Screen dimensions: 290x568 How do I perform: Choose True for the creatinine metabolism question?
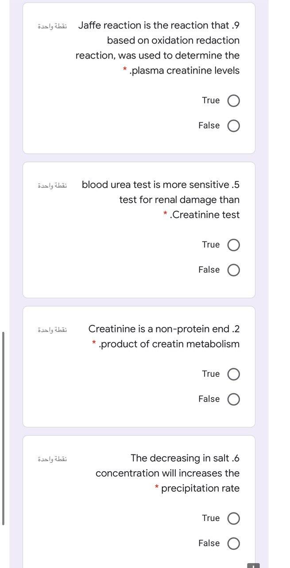[233, 374]
